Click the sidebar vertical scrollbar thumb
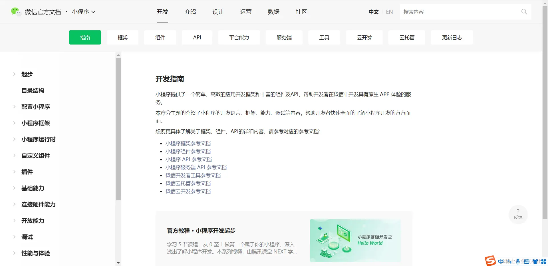This screenshot has width=548, height=266. [x=118, y=129]
